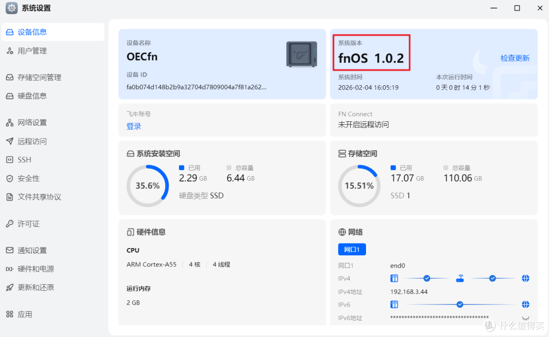
Task: Click the 硬件和电源 power icon
Action: coord(10,269)
